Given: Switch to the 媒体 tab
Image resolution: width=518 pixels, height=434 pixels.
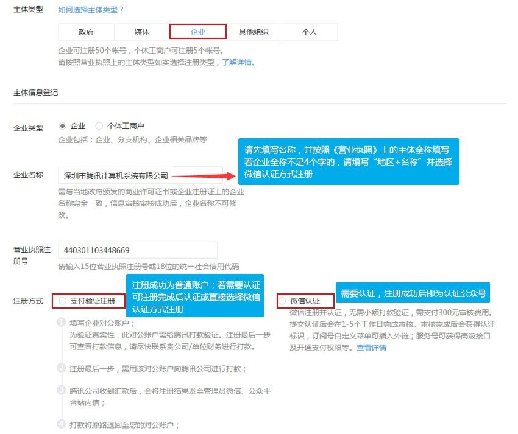Looking at the screenshot, I should [140, 32].
